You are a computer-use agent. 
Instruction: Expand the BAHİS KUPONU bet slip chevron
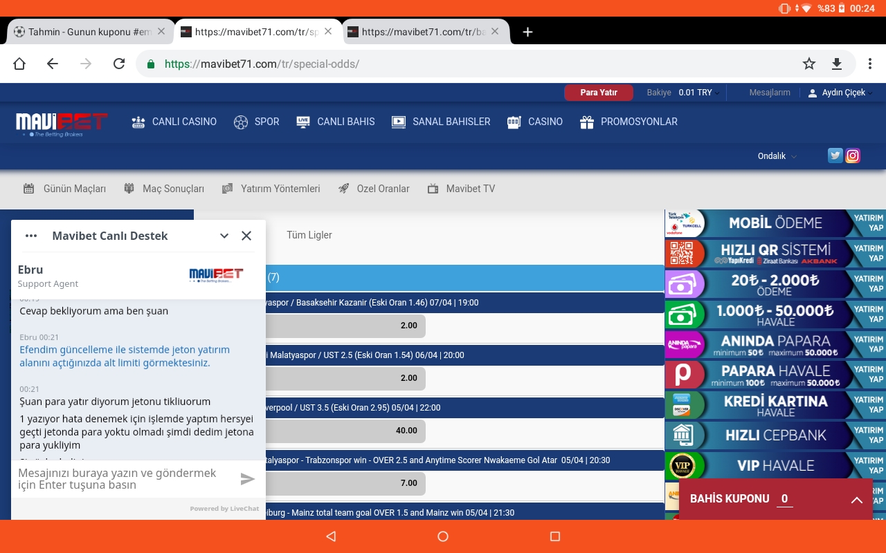tap(856, 500)
